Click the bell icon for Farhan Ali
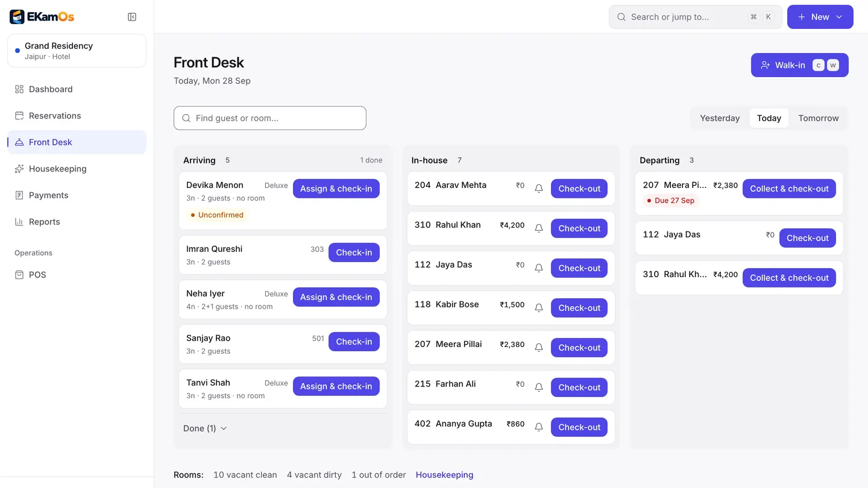Screen dimensions: 868x488 [539, 387]
